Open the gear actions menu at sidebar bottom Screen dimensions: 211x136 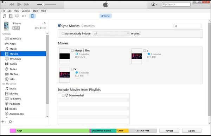[x=11, y=122]
